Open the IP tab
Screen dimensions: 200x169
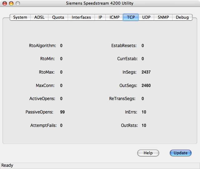pyautogui.click(x=100, y=17)
